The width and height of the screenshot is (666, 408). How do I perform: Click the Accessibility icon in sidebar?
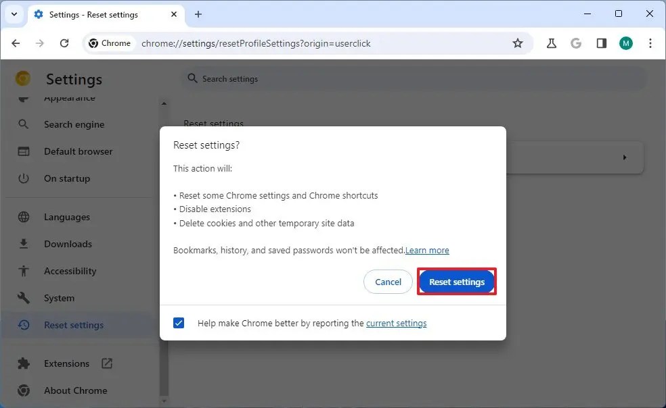[24, 271]
